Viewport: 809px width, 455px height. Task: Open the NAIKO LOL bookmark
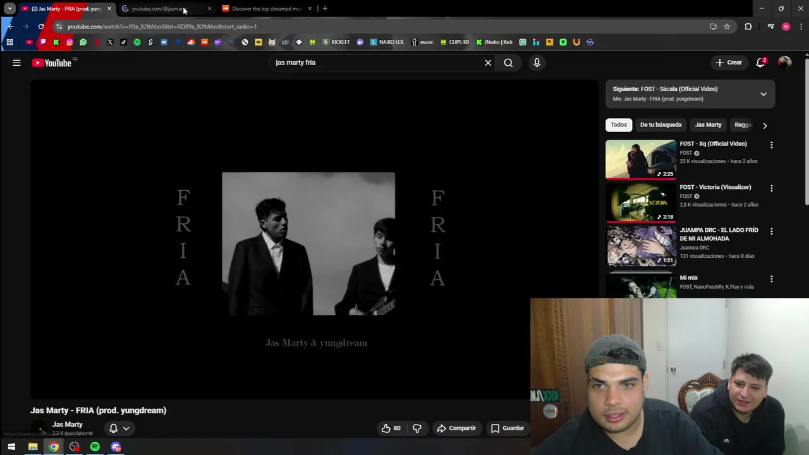(387, 42)
